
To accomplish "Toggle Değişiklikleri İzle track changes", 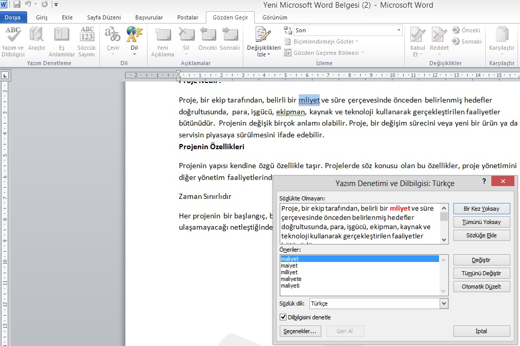I will coord(264,42).
